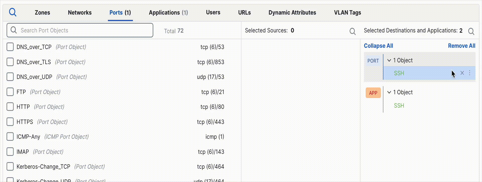Click the APP badge label
The height and width of the screenshot is (182, 482).
click(x=373, y=93)
